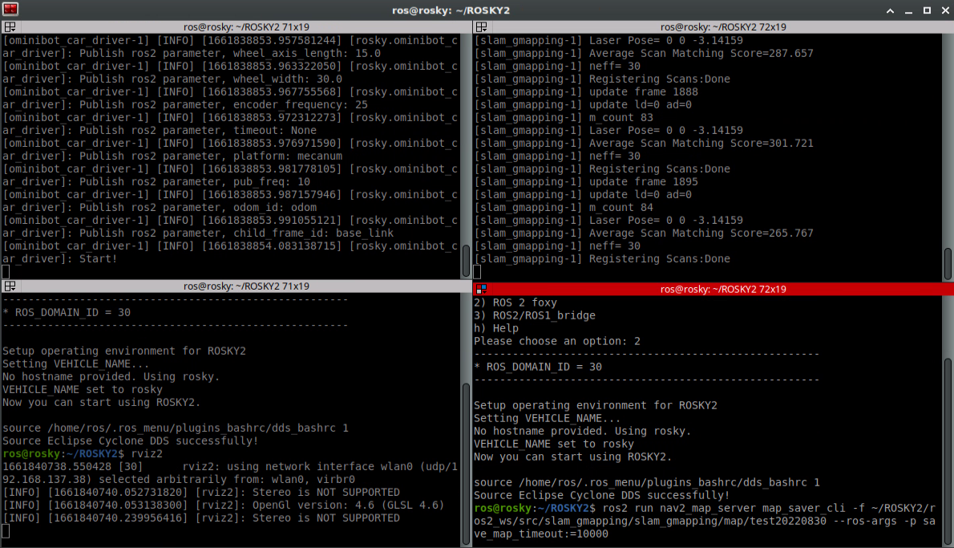954x548 pixels.
Task: Click '* ROS_DOMAIN_ID = 30' in the bottom-left pane
Action: pyautogui.click(x=67, y=312)
